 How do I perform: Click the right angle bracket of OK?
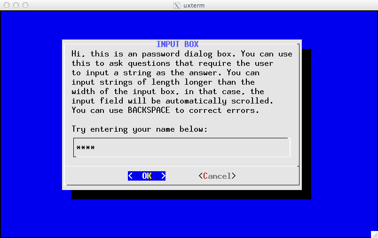[163, 176]
